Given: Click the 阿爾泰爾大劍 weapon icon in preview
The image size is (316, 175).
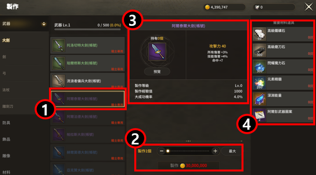Looking at the screenshot, I should point(157,52).
